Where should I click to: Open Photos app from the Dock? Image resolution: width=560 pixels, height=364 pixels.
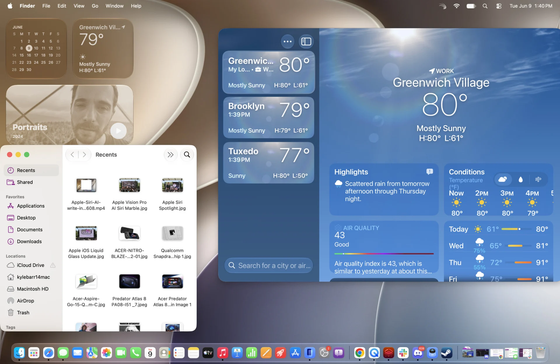[106, 353]
